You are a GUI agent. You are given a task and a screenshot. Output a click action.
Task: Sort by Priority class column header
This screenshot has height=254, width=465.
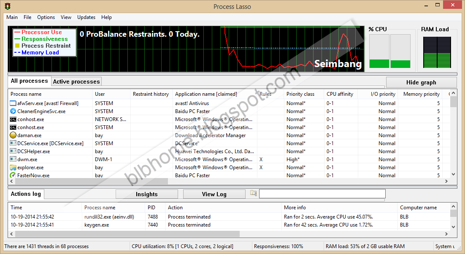[304, 94]
